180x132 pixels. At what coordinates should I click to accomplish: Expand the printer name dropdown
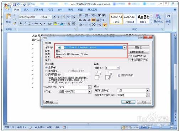(x=125, y=47)
